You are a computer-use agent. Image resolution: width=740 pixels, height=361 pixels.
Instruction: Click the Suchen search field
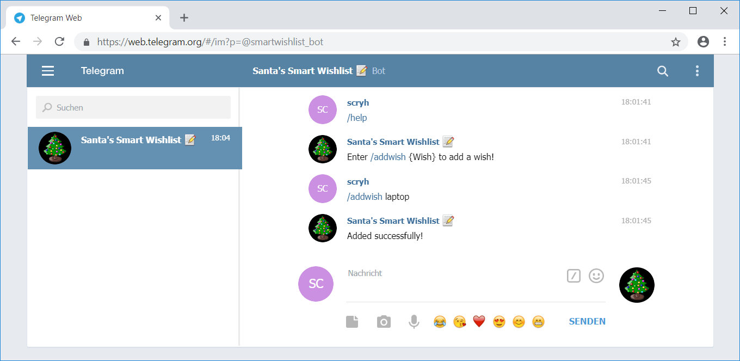[x=133, y=107]
